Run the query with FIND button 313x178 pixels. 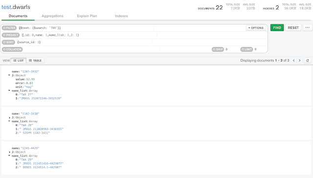(x=277, y=27)
